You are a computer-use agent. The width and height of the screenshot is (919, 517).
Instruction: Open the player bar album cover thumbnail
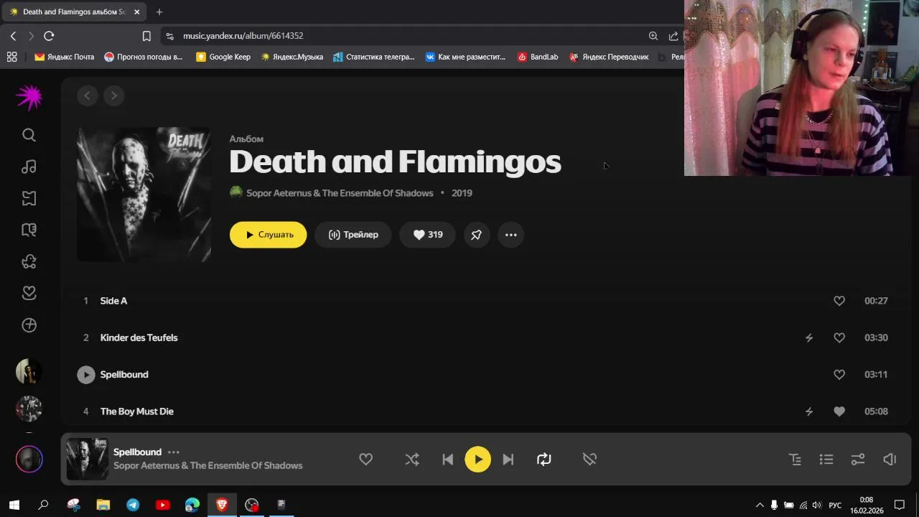pyautogui.click(x=87, y=459)
